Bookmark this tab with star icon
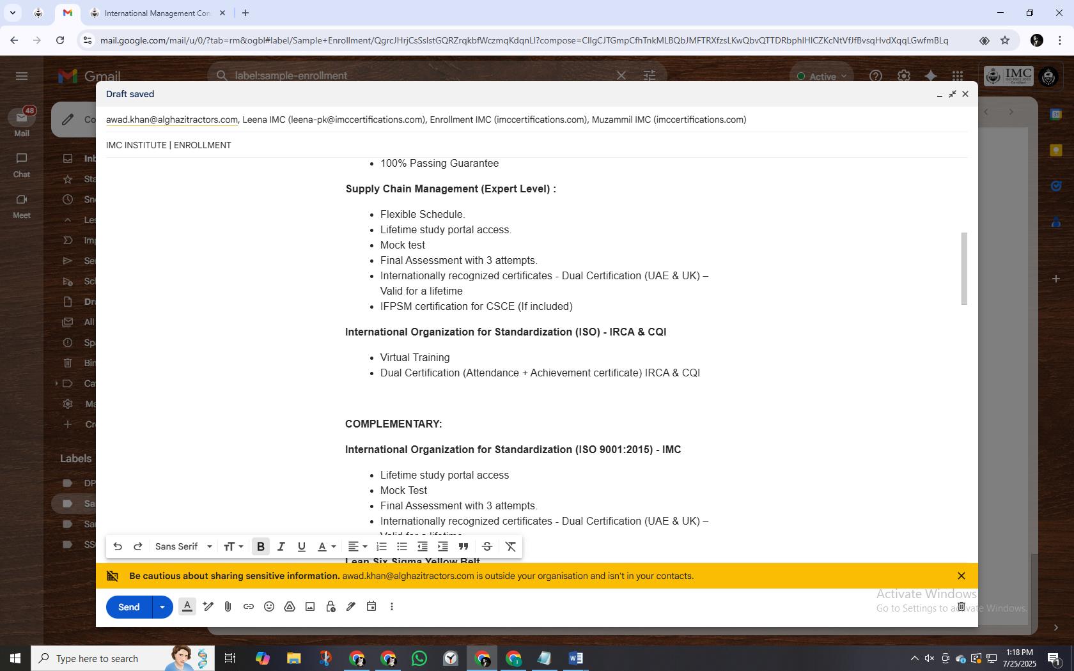Screen dimensions: 1074x671 (1005, 40)
